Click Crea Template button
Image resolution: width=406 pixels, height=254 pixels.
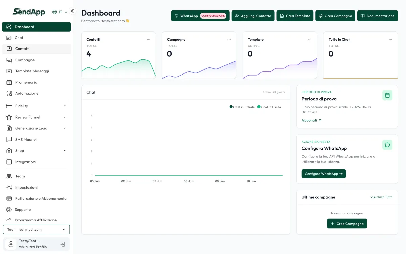click(x=295, y=16)
